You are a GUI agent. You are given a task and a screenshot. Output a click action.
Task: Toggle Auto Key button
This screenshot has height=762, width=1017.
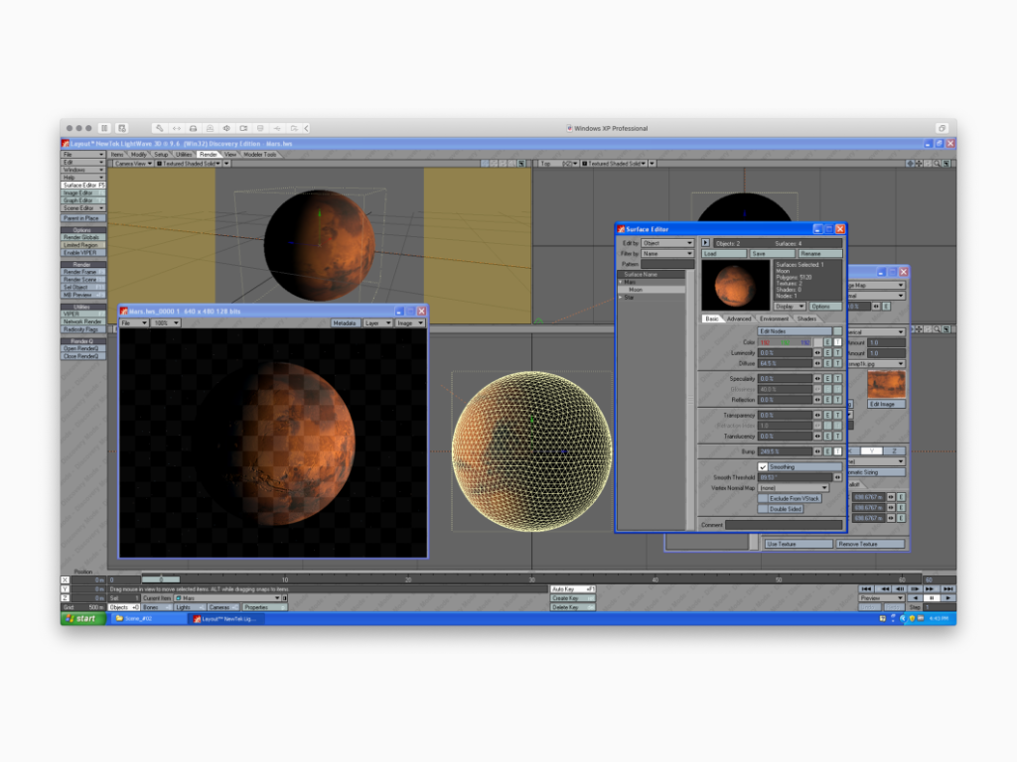(x=573, y=589)
